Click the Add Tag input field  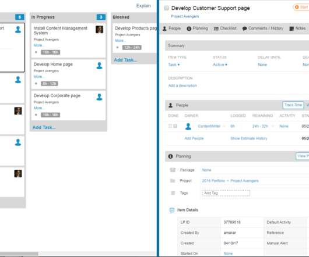[x=226, y=193]
